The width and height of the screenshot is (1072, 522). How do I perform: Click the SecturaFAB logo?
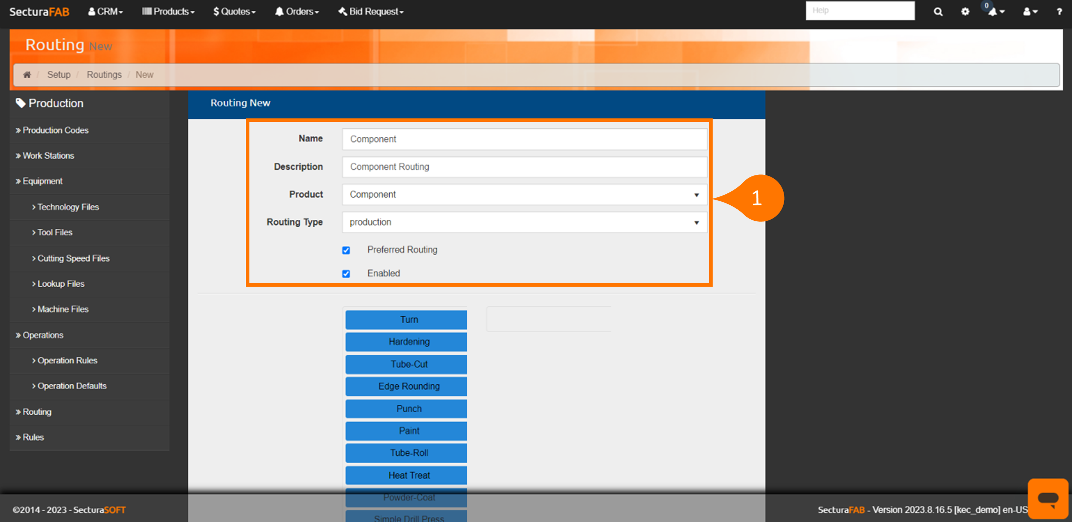pos(39,11)
